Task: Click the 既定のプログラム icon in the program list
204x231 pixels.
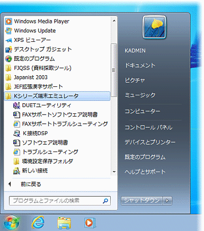Action: pos(8,59)
